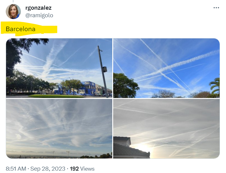Visit the @ramigolo handle profile
Screen dimensions: 226x173
point(39,15)
